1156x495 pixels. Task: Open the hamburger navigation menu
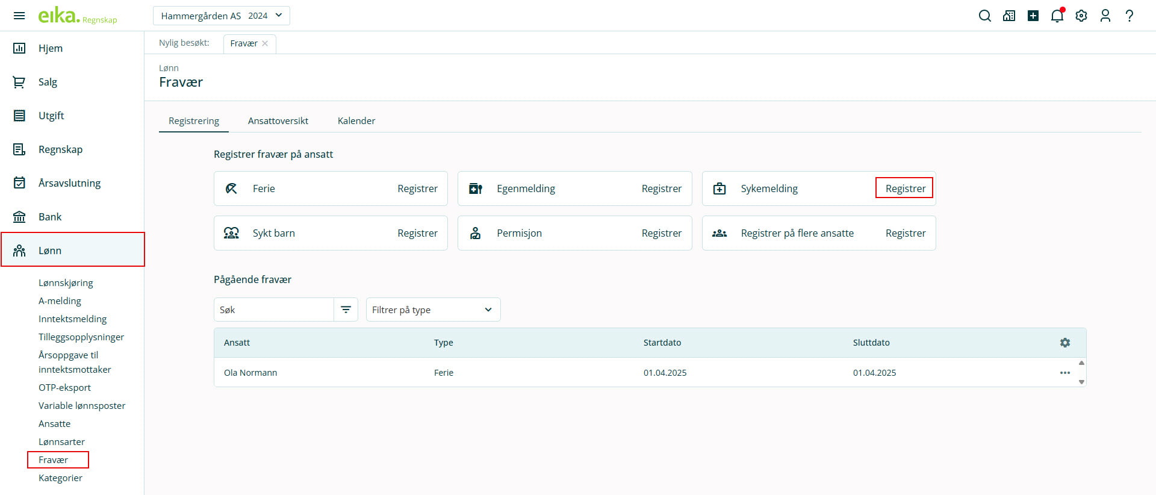19,16
